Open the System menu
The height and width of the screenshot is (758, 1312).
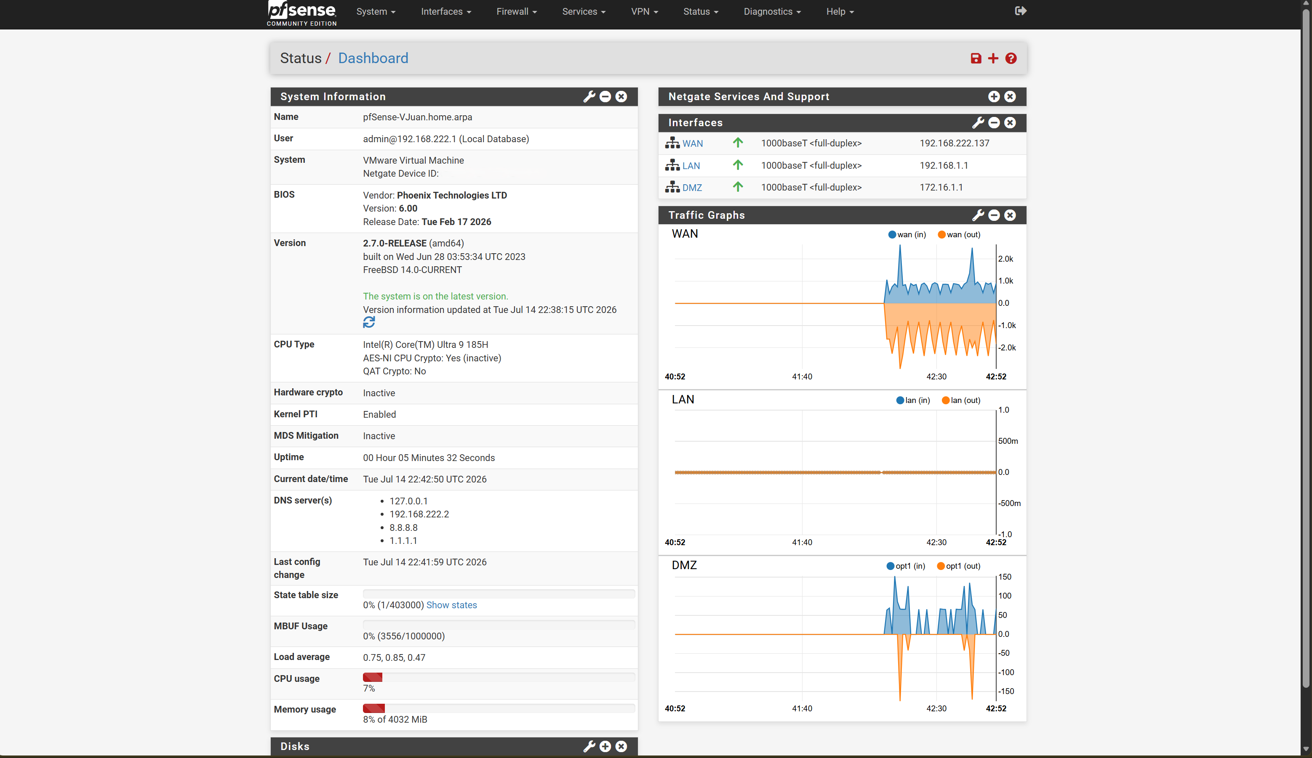tap(376, 11)
